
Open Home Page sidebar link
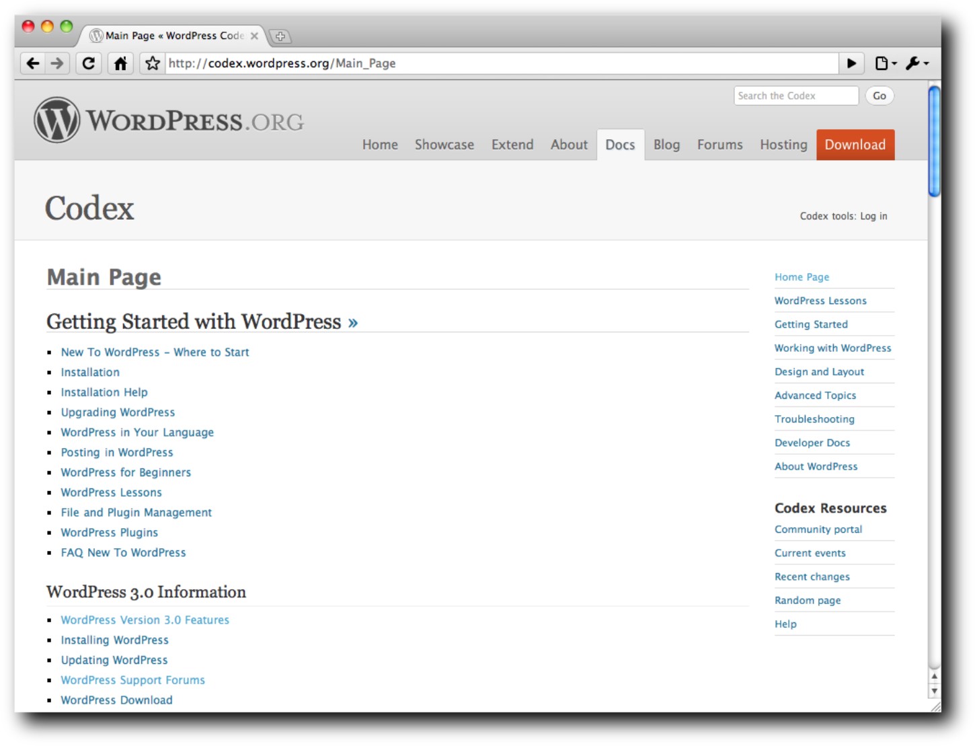(802, 277)
